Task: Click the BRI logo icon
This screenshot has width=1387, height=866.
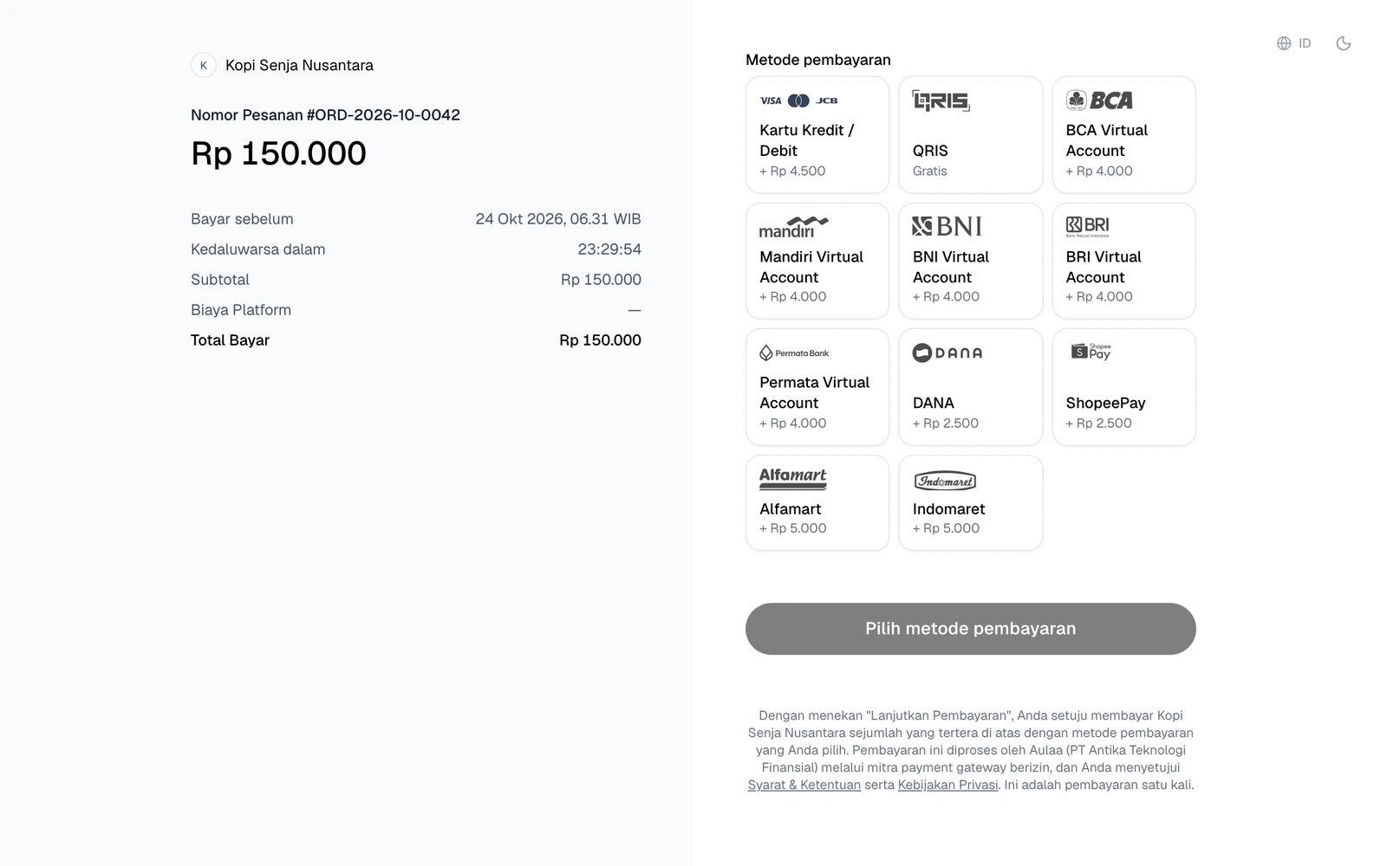Action: [1088, 227]
